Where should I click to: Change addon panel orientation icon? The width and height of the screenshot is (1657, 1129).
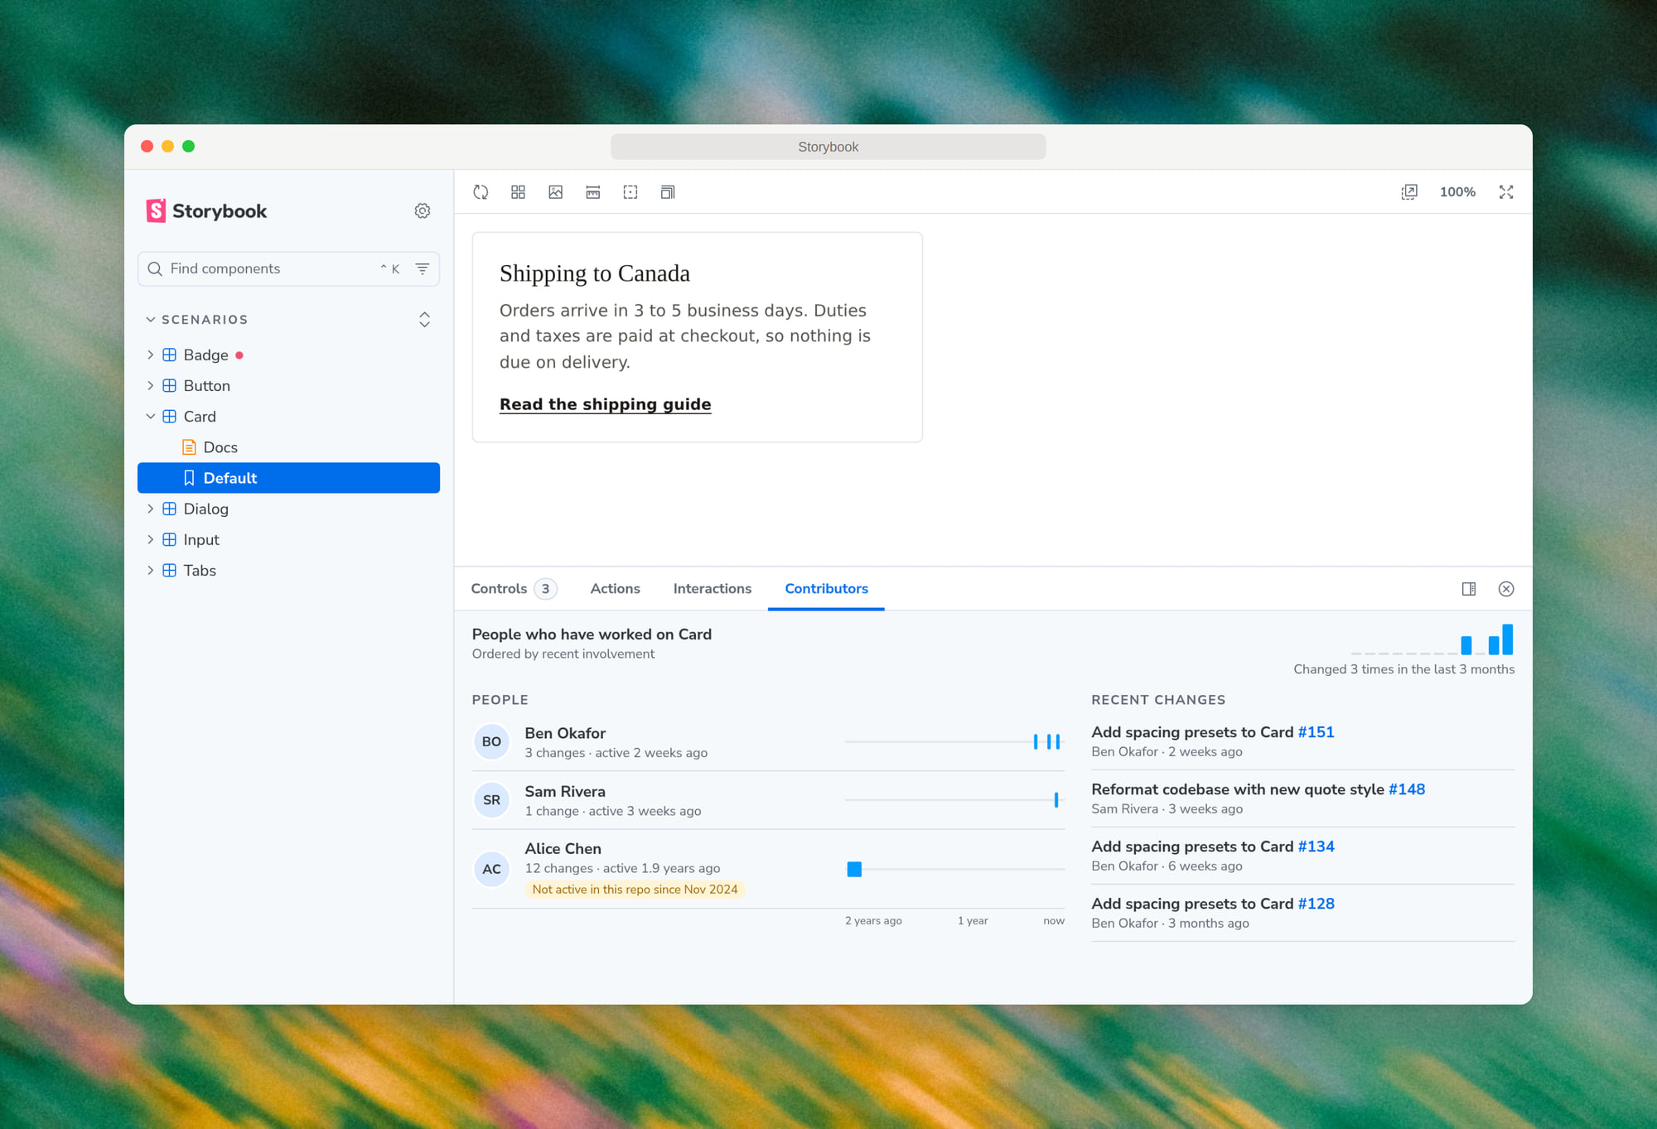(x=1469, y=589)
